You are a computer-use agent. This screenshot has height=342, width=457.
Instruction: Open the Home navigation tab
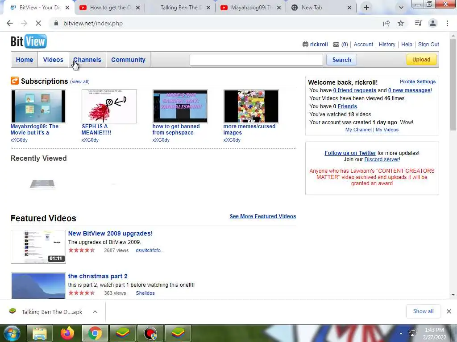coord(25,60)
